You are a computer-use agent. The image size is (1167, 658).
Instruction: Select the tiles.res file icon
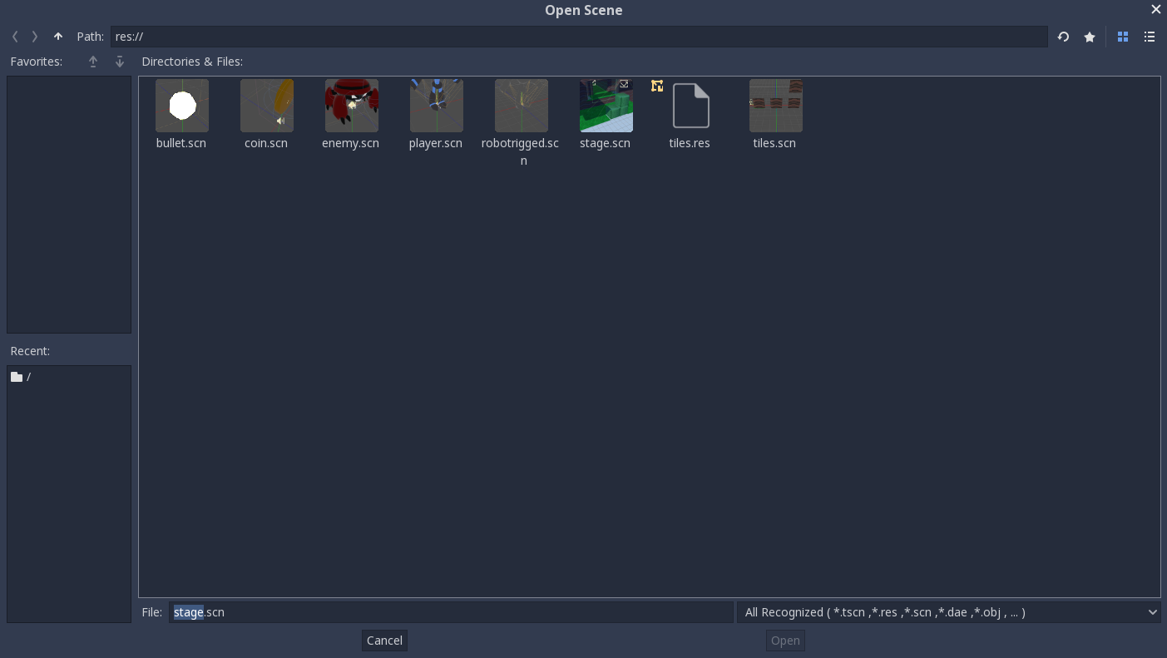691,106
